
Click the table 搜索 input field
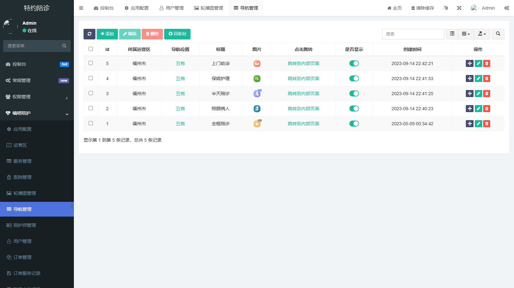click(x=413, y=34)
